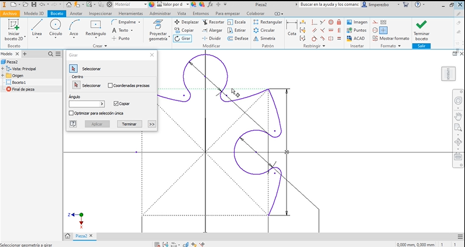Screen dimensions: 465x247
Task: Save the file with the floppy icon
Action: pos(34,5)
